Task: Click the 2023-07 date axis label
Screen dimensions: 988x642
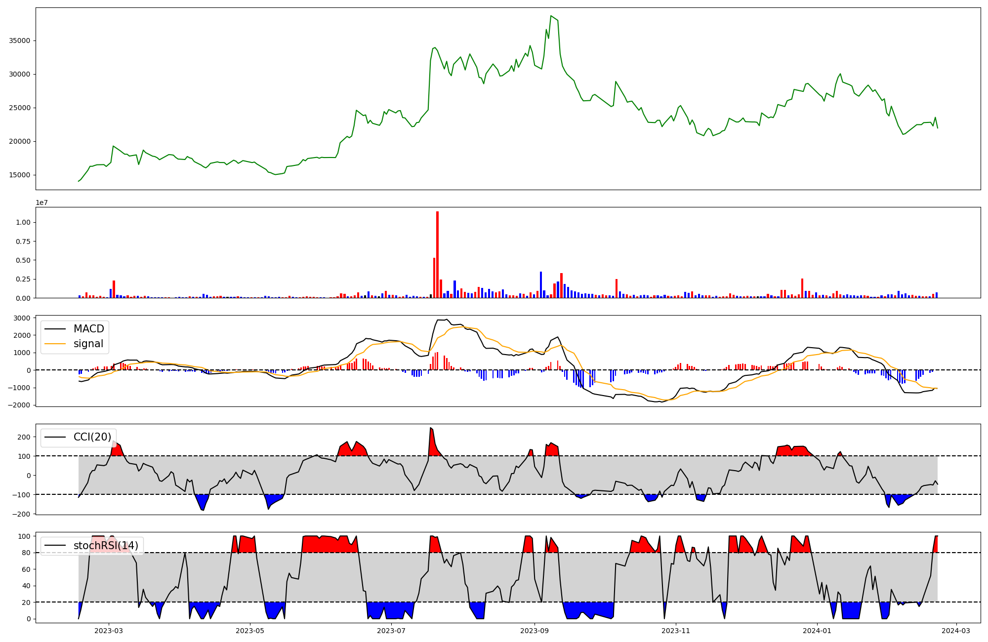Action: click(391, 631)
